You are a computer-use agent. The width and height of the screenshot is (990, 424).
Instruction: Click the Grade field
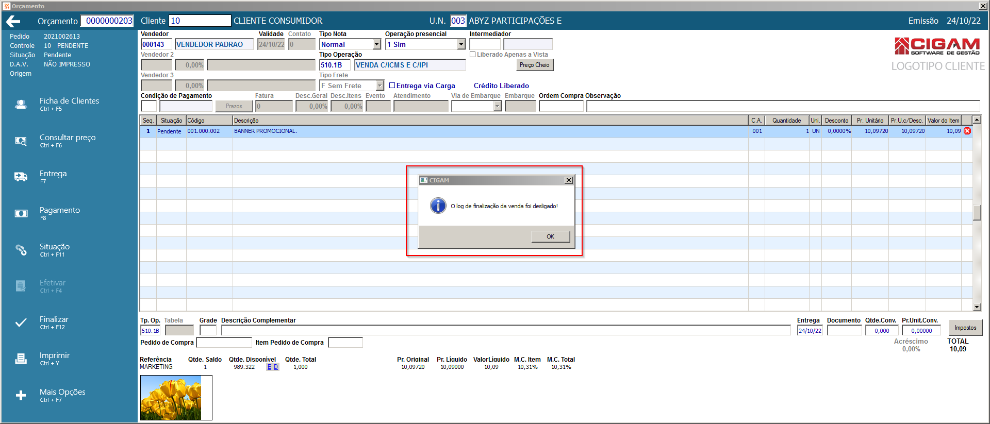(x=208, y=330)
